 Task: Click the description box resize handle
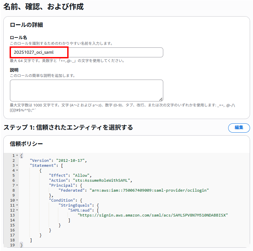coord(161,99)
